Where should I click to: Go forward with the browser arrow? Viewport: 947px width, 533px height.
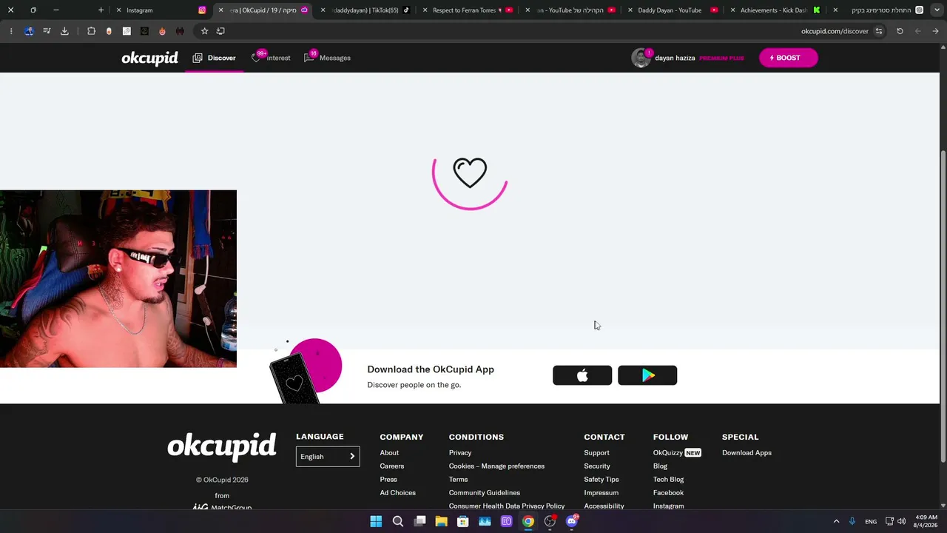point(917,31)
